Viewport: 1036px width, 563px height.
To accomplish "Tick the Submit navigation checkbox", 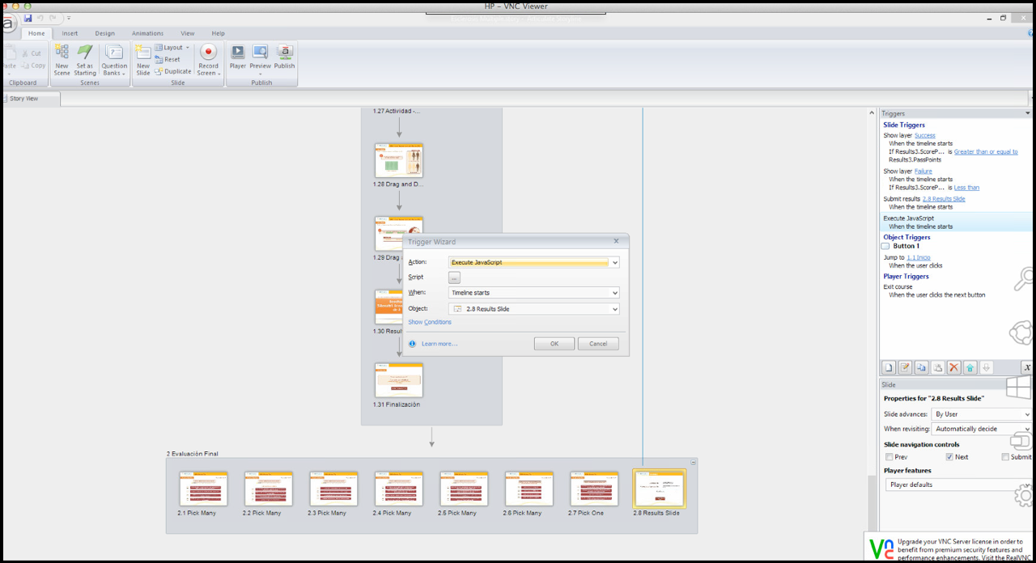I will (1005, 457).
